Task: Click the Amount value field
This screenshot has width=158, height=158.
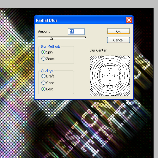Action: click(x=76, y=32)
